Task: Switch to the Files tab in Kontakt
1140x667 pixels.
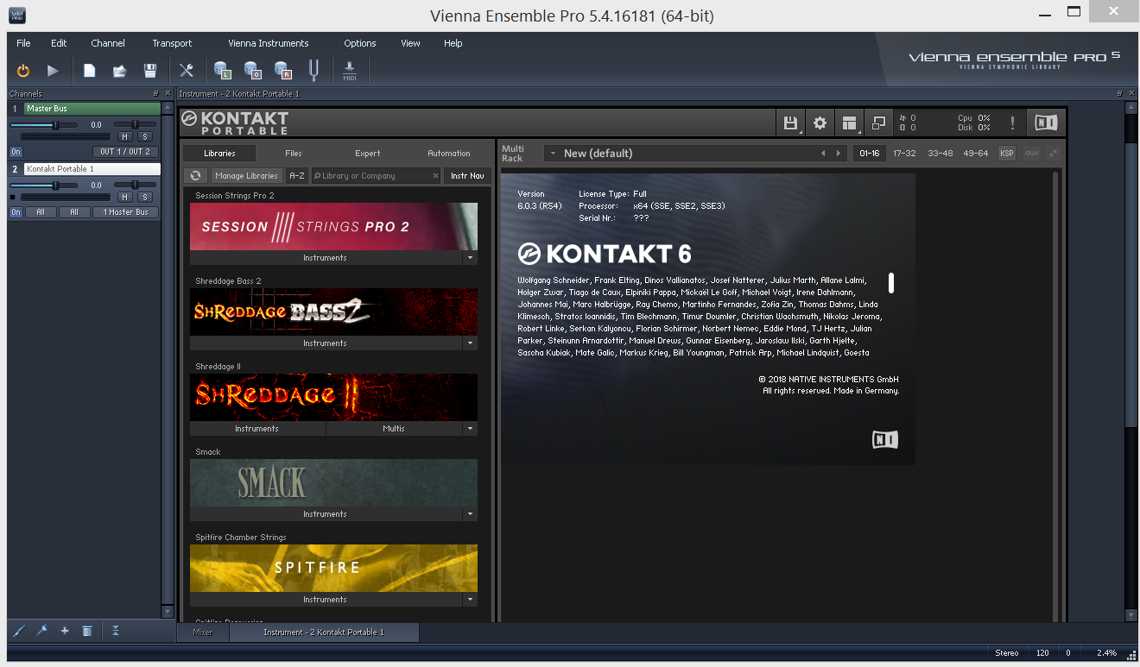Action: (x=294, y=153)
